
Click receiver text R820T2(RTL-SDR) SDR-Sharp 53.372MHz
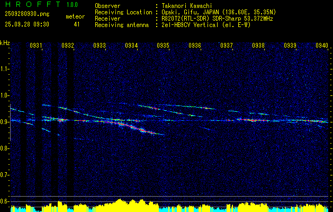point(217,19)
